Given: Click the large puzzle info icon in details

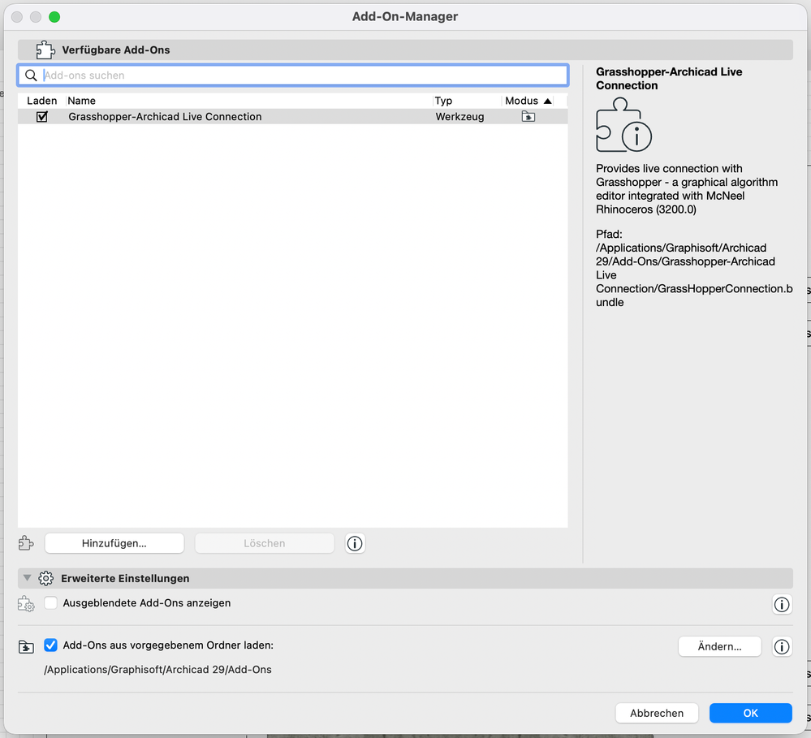Looking at the screenshot, I should click(623, 125).
